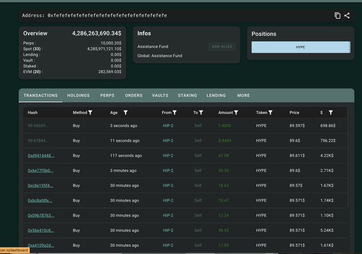This screenshot has width=362, height=254.
Task: Click the address text 0xfefefe…
Action: pyautogui.click(x=107, y=15)
